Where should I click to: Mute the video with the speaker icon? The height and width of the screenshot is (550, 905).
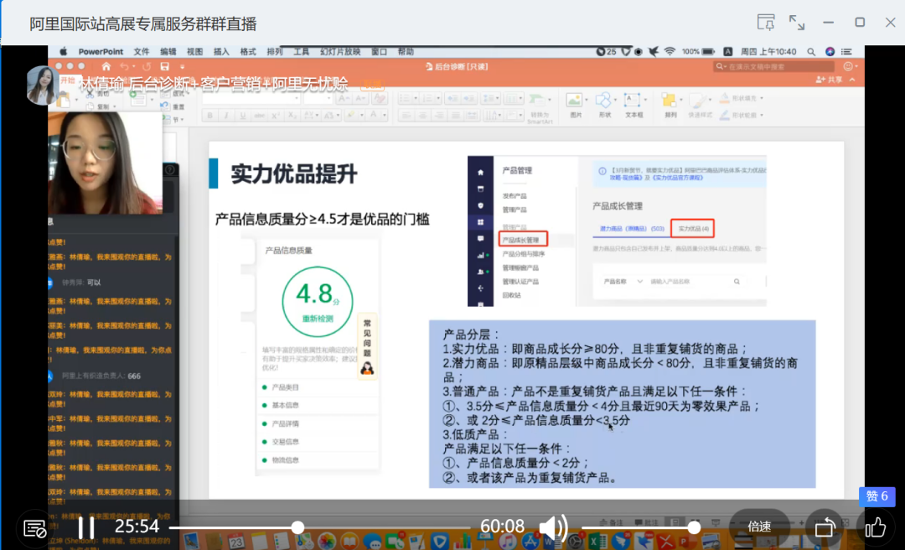[x=553, y=527]
